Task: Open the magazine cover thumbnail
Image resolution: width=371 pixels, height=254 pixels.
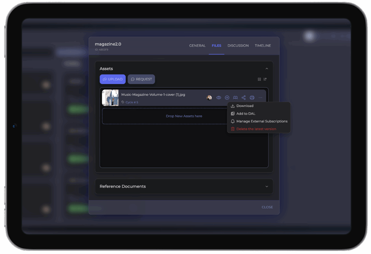Action: pos(110,98)
